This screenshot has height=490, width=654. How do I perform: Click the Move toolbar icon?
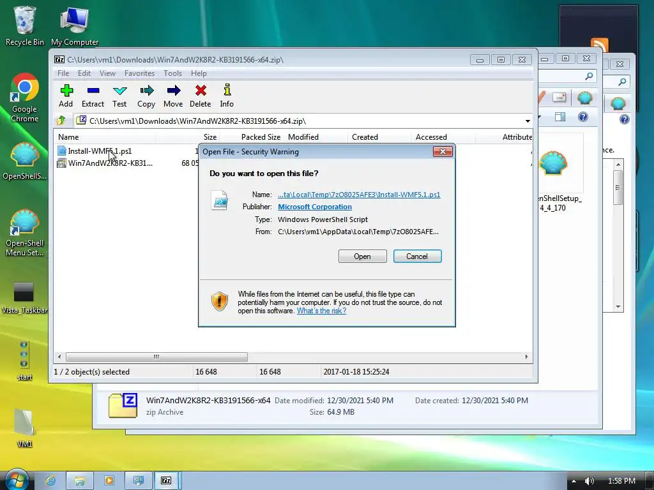tap(173, 96)
